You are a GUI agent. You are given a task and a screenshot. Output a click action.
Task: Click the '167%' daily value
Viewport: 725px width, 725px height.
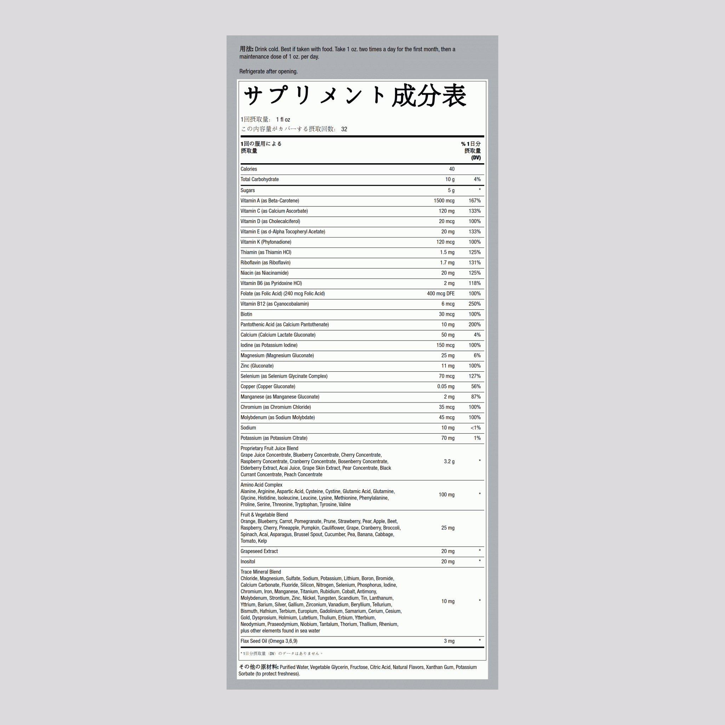pos(475,201)
